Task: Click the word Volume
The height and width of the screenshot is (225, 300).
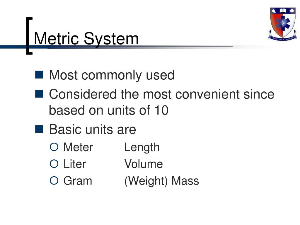Action: 144,164
